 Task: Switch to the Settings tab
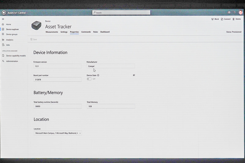[x=64, y=32]
